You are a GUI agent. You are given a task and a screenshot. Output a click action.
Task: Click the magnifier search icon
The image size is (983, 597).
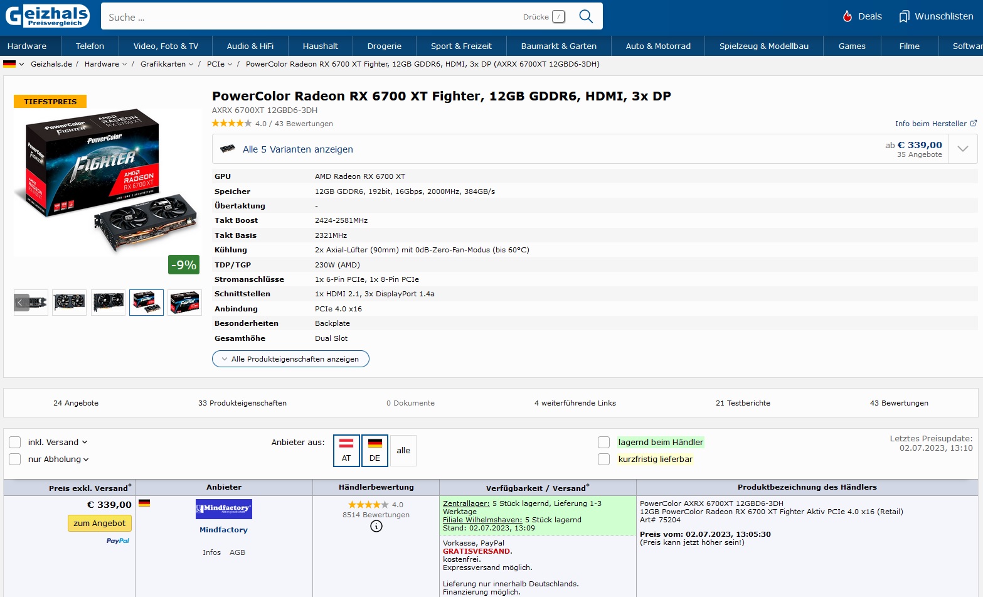click(586, 16)
